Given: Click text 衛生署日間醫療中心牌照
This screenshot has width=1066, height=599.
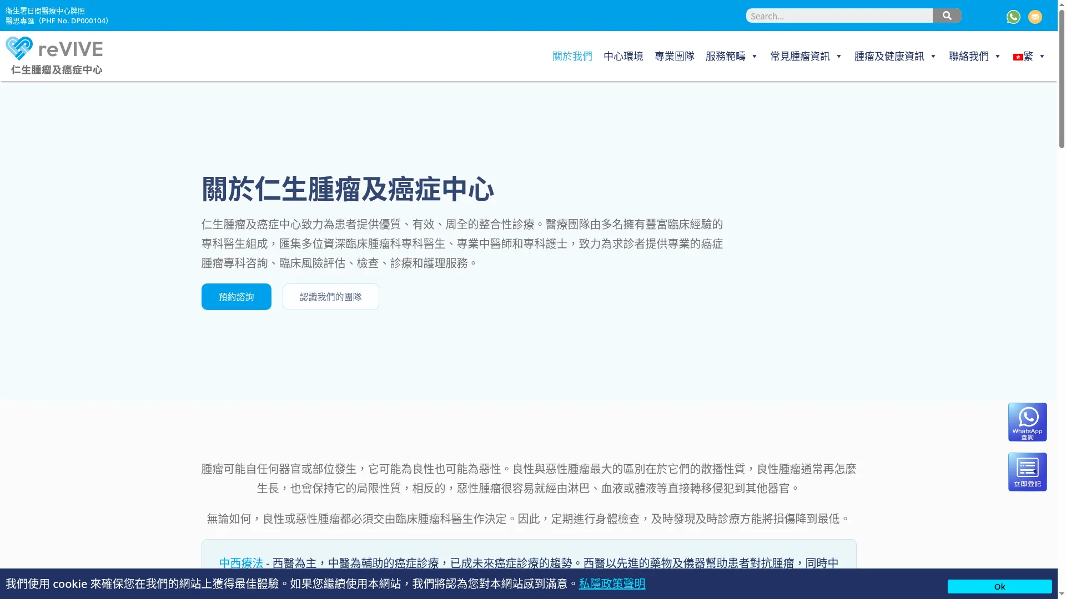Looking at the screenshot, I should pyautogui.click(x=45, y=11).
